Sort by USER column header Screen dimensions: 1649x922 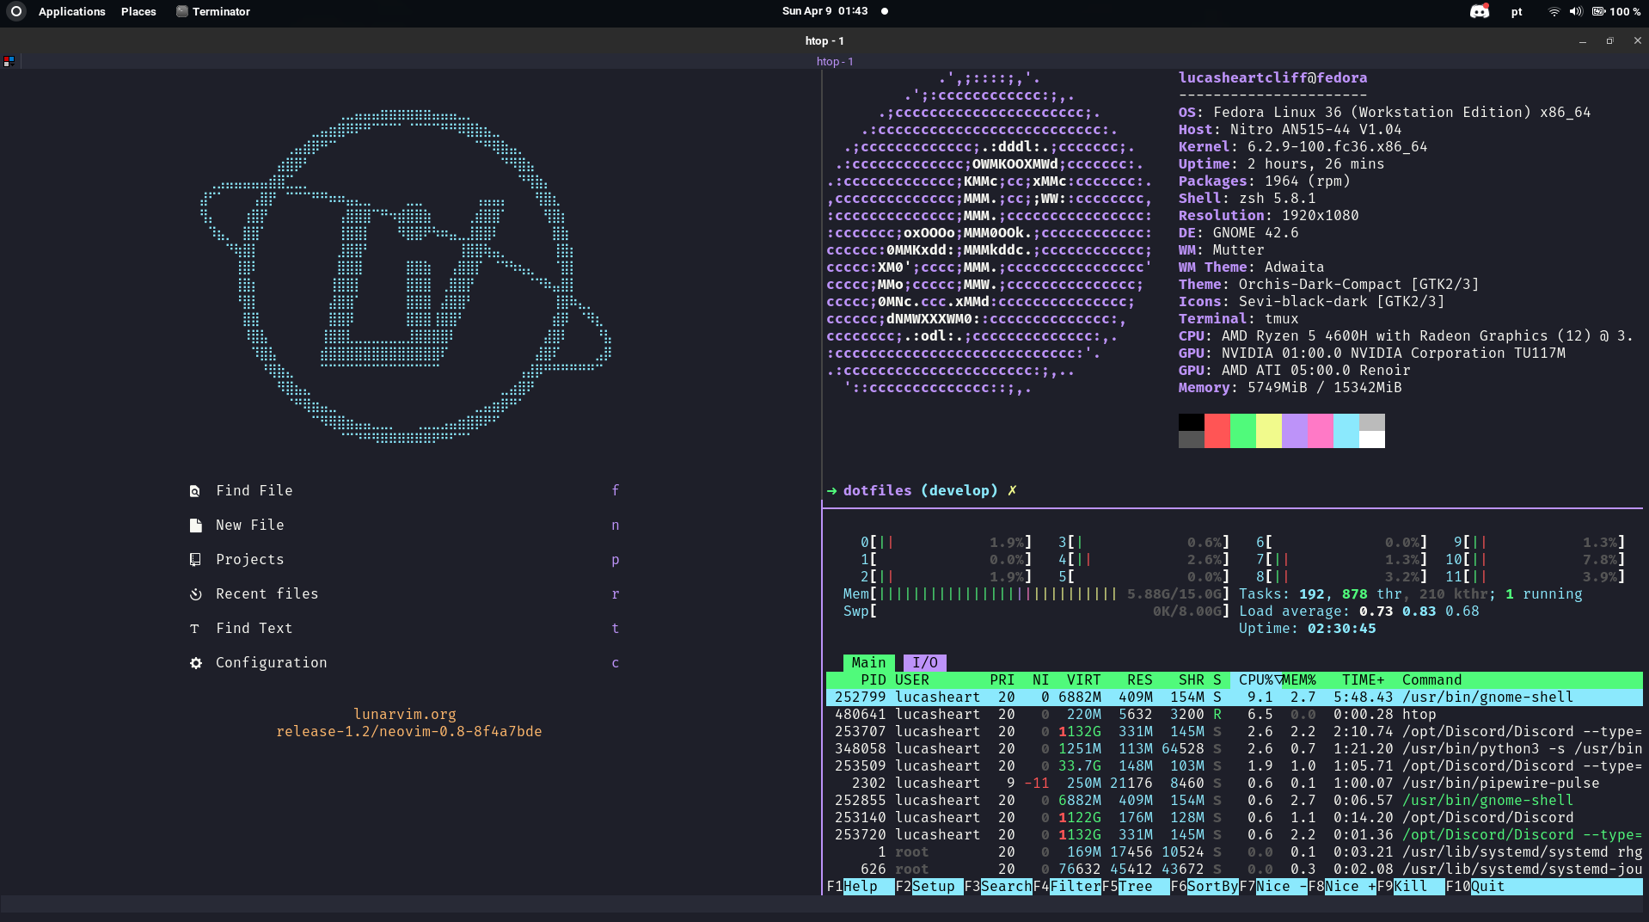click(x=912, y=679)
